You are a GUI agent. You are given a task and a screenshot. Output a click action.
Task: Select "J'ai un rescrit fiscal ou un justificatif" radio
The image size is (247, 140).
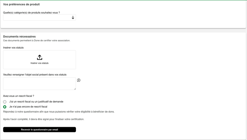[5, 102]
